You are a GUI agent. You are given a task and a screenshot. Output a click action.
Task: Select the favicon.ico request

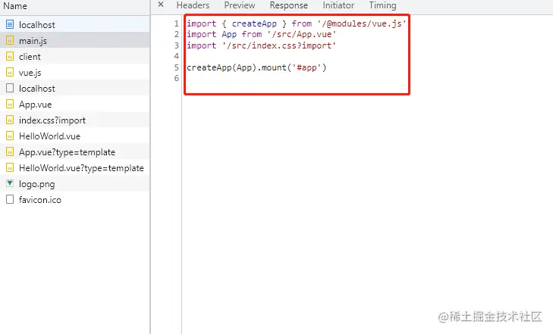pos(75,199)
